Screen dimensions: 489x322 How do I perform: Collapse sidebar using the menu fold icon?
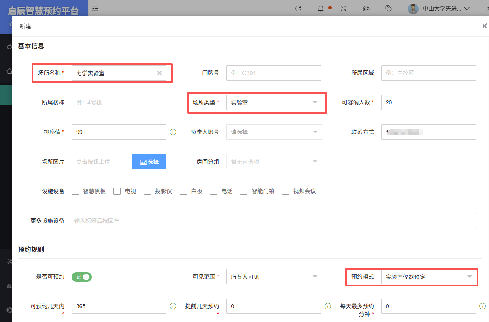click(x=95, y=8)
